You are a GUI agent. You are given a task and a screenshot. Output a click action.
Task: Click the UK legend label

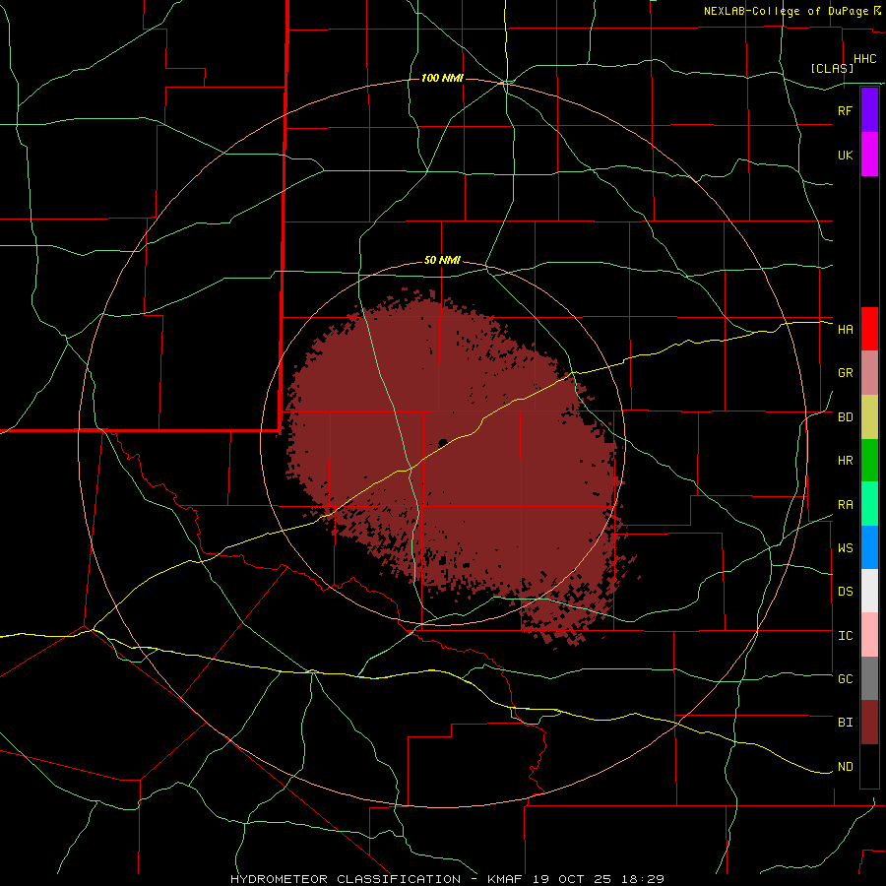(845, 156)
